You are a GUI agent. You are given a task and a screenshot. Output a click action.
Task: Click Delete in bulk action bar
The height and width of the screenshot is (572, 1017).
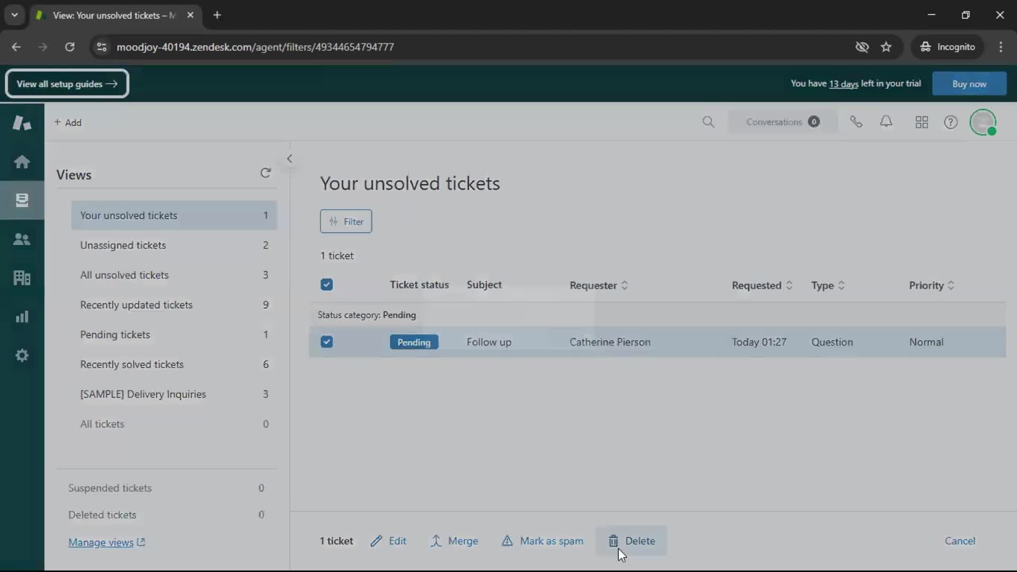631,541
